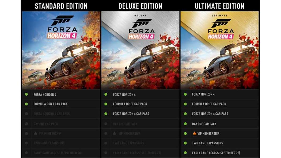The height and width of the screenshot is (158, 281).
Task: Click the grey dot beside Car Pass in Standard
Action: 26,114
